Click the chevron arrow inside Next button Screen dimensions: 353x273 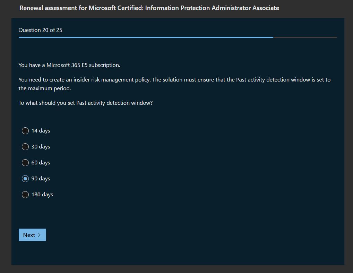point(39,235)
